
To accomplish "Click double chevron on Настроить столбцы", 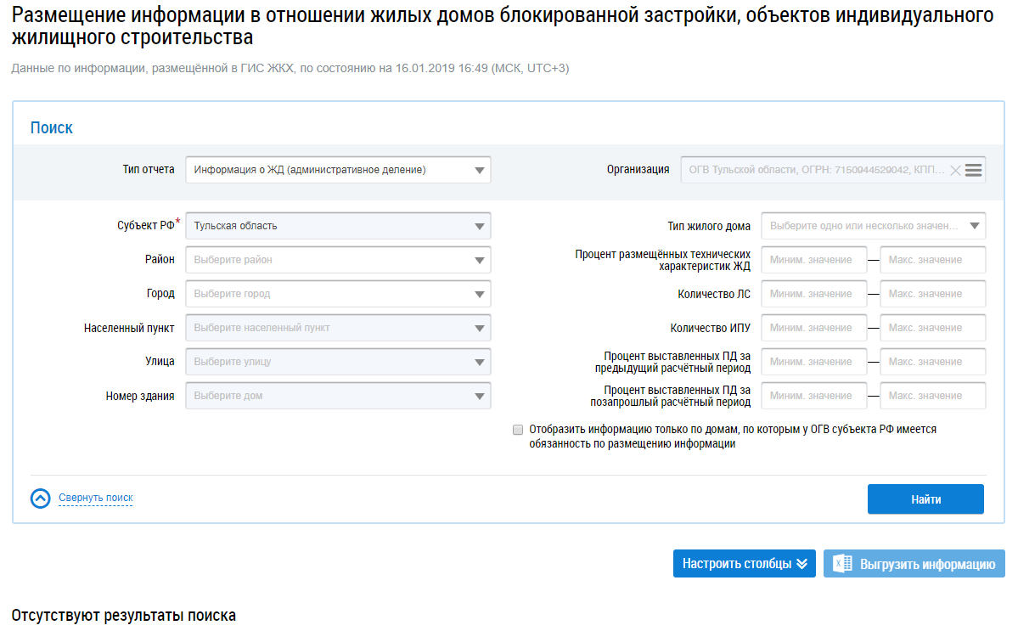I will [x=801, y=564].
